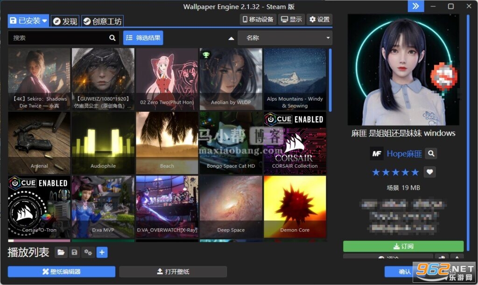Select the Deep Space wallpaper
The image size is (478, 285).
[231, 206]
